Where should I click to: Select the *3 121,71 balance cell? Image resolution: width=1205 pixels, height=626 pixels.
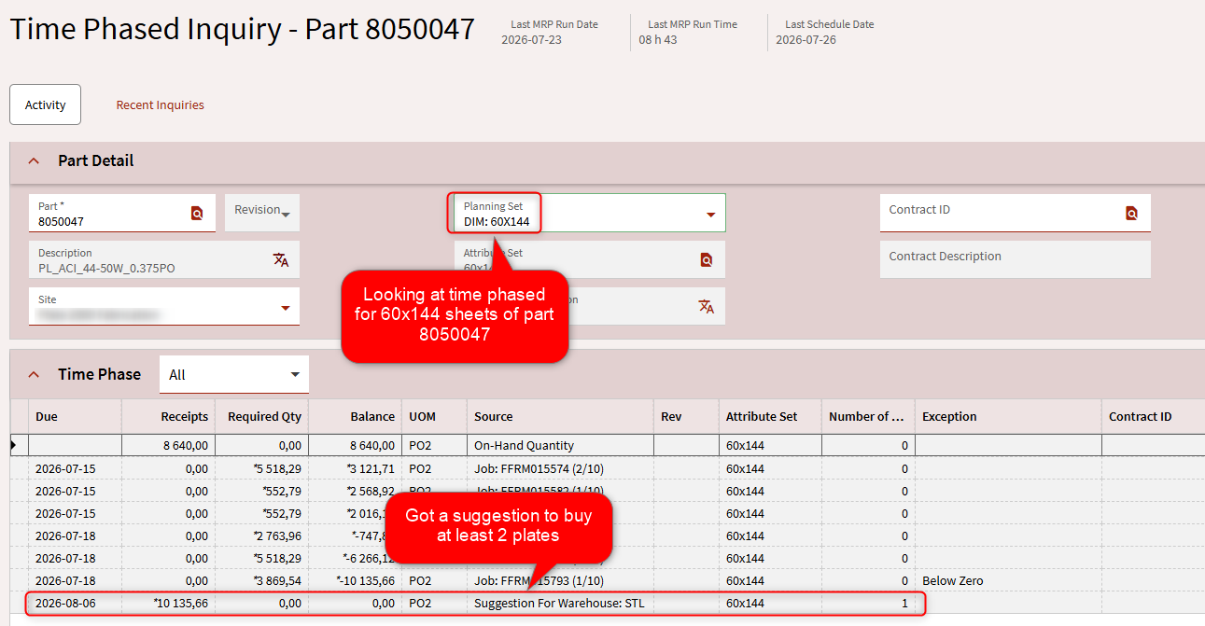[x=355, y=468]
